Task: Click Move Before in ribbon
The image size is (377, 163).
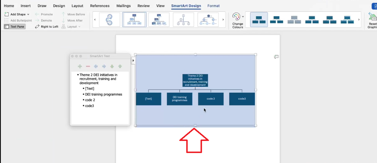Action: click(73, 14)
